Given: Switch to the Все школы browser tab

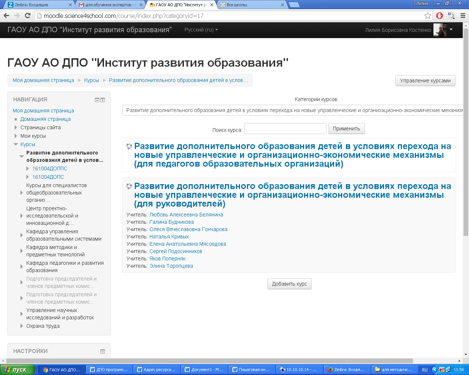Looking at the screenshot, I should 252,5.
